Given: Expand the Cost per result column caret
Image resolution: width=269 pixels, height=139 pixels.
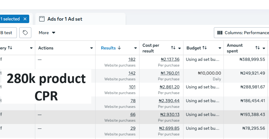Looking at the screenshot, I should coord(180,48).
